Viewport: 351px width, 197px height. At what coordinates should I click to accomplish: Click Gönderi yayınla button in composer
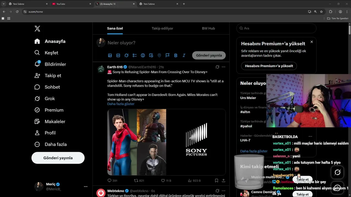tap(209, 55)
